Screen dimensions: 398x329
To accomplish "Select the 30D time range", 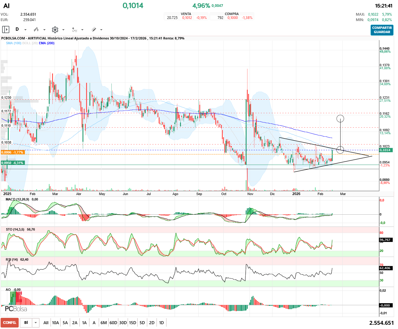I will click(123, 323).
